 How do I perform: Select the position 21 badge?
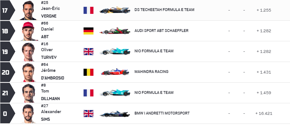coord(6,93)
